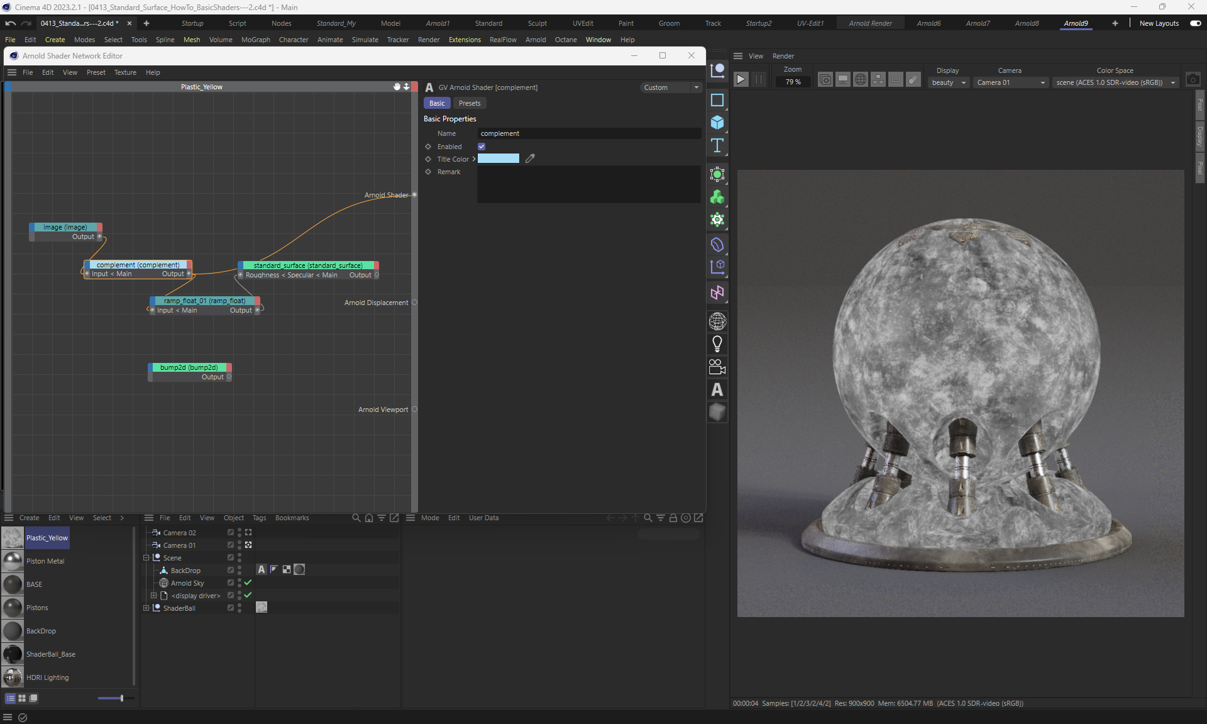This screenshot has width=1207, height=724.
Task: Open the MoGraph menu
Action: click(255, 40)
